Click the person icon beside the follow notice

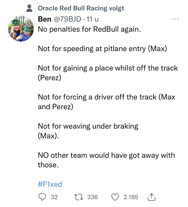(x=30, y=8)
